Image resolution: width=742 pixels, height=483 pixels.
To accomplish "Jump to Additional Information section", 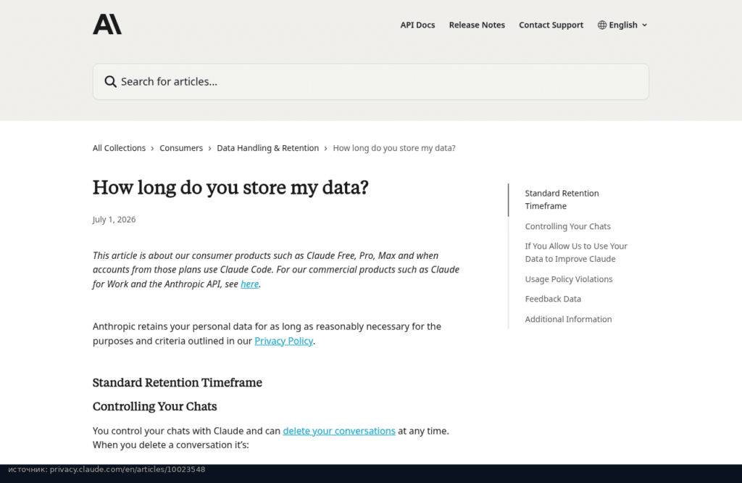I will (568, 319).
